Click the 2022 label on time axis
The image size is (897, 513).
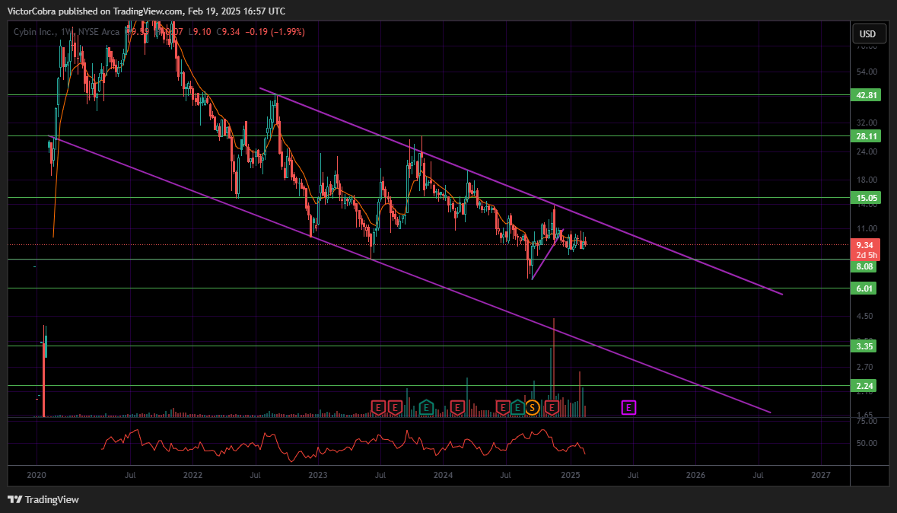pos(192,475)
